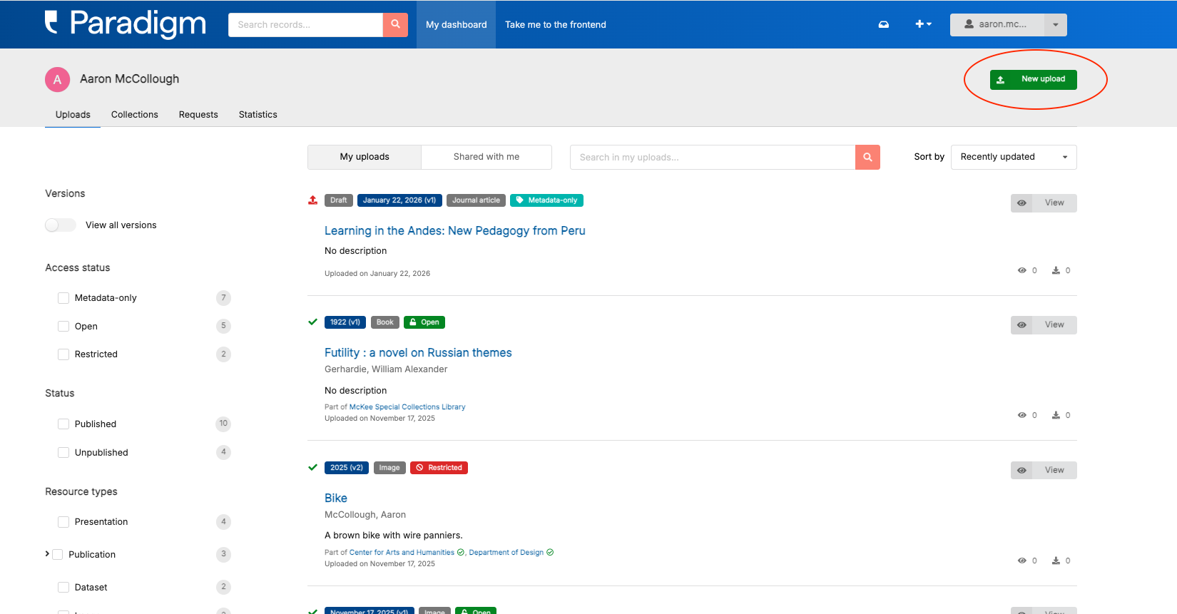
Task: Check the Unpublished status filter
Action: click(x=63, y=452)
